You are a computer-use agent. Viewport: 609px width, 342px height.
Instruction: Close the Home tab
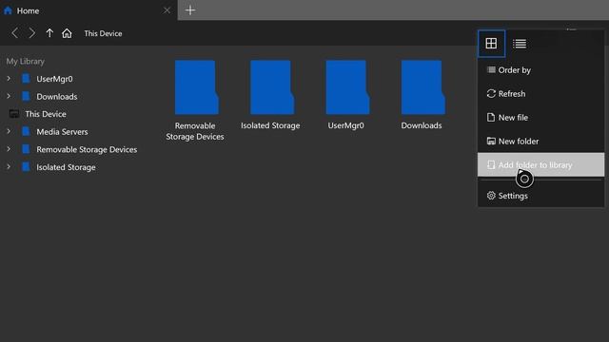[x=167, y=10]
